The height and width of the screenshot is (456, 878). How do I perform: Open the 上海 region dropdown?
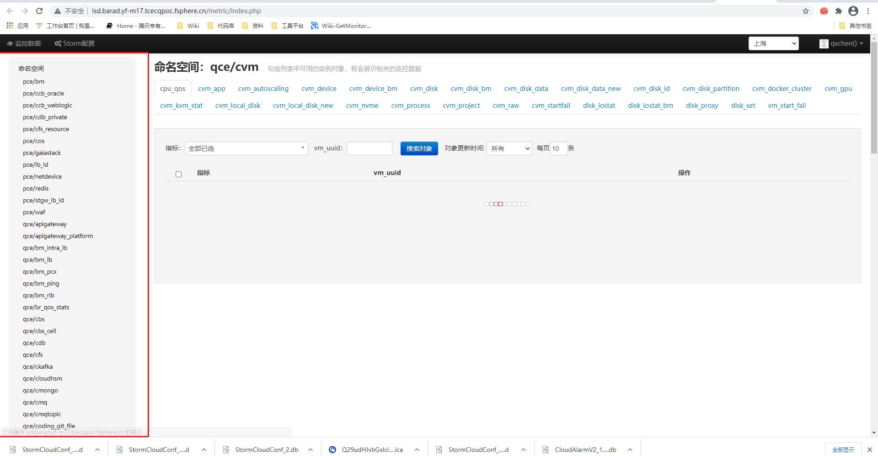coord(773,43)
